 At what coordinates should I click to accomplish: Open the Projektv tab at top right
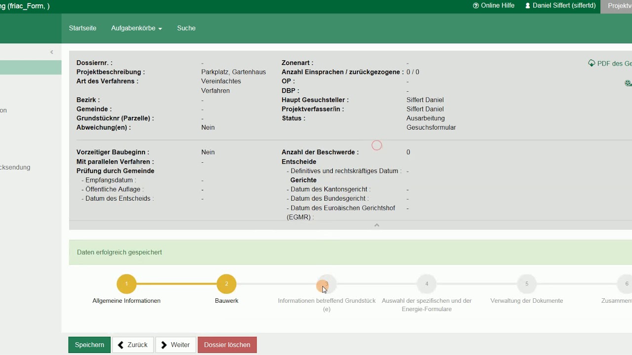pos(617,6)
